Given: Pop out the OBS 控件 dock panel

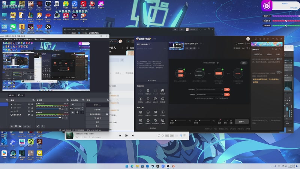Looking at the screenshot, I should pyautogui.click(x=108, y=100).
